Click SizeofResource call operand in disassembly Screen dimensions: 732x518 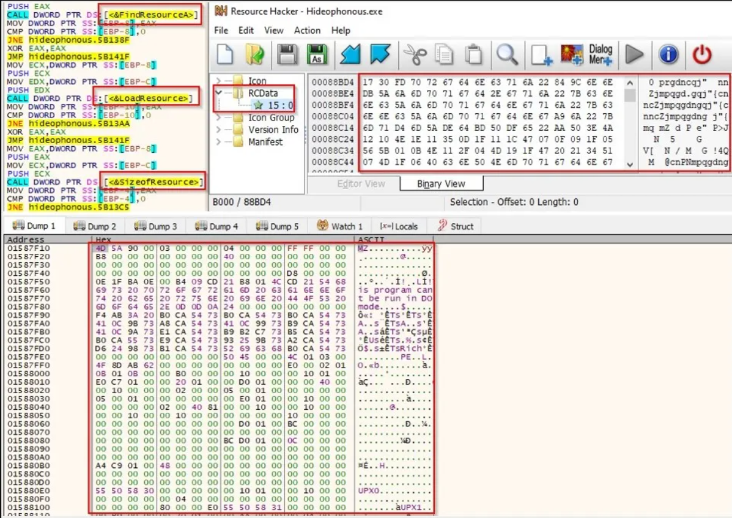pos(153,182)
